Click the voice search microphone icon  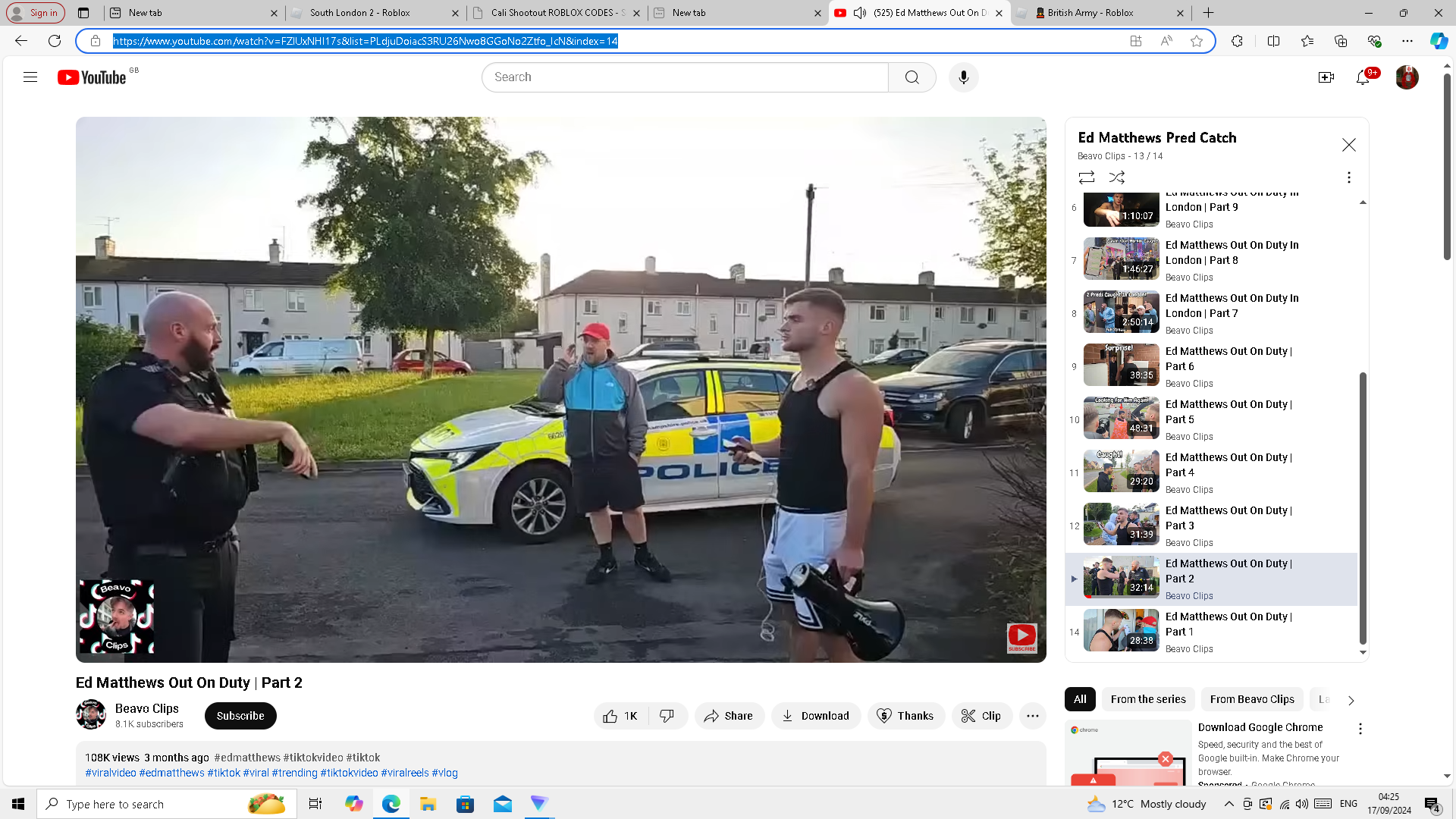pyautogui.click(x=963, y=77)
